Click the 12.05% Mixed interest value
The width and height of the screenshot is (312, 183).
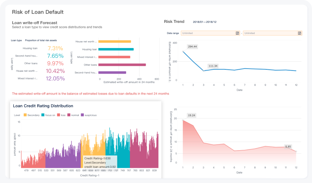pos(55,79)
